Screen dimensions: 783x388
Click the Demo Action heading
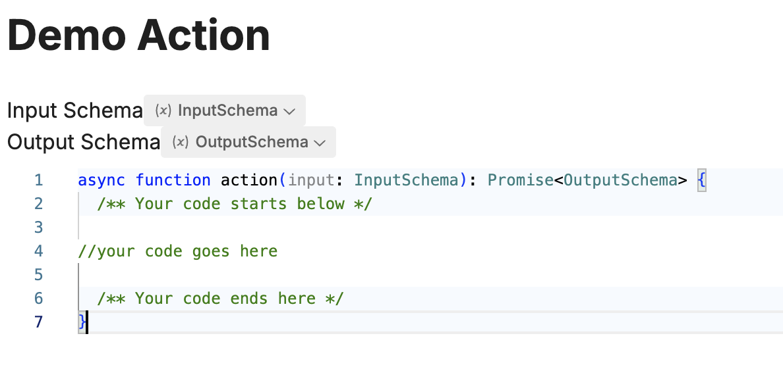[x=139, y=36]
